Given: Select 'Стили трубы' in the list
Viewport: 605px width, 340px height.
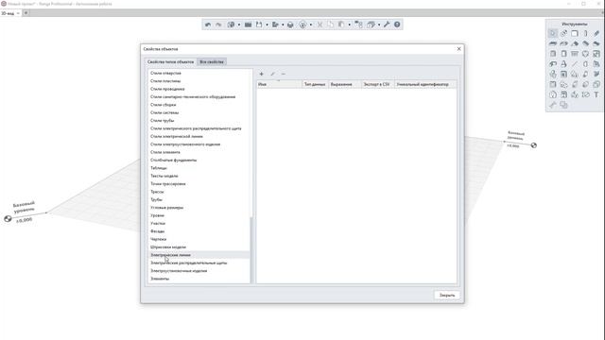Looking at the screenshot, I should pyautogui.click(x=162, y=120).
